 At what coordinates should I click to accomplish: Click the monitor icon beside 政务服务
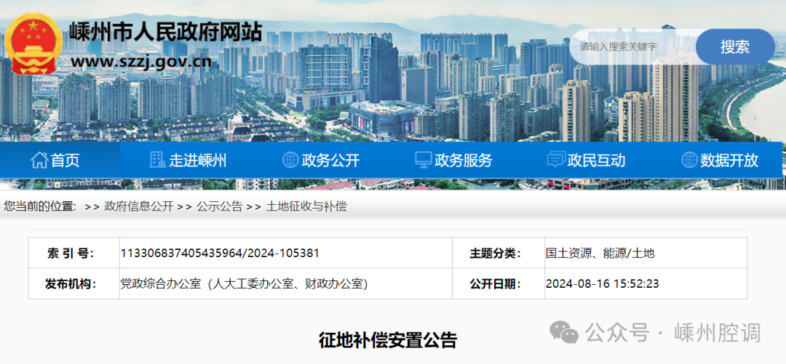[423, 161]
